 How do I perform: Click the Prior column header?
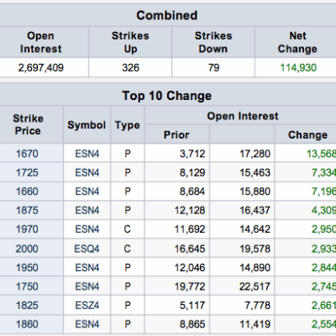[176, 135]
